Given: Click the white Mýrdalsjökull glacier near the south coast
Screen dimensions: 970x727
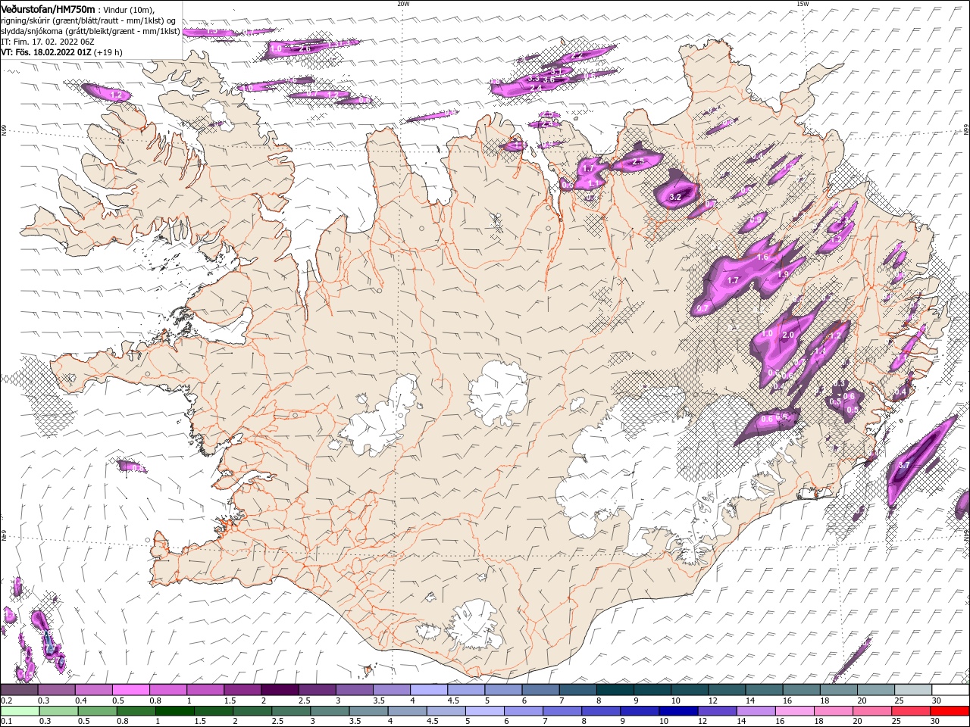Looking at the screenshot, I should (x=476, y=626).
